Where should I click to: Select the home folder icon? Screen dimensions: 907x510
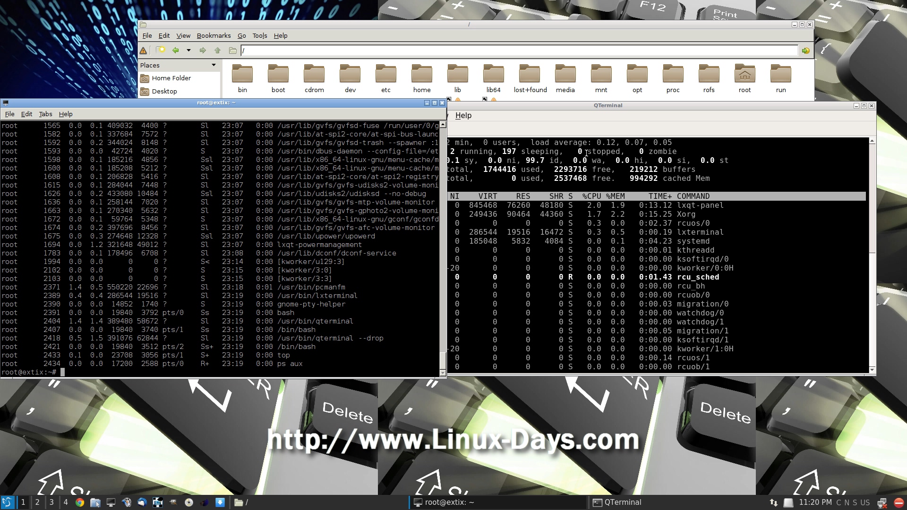point(422,78)
